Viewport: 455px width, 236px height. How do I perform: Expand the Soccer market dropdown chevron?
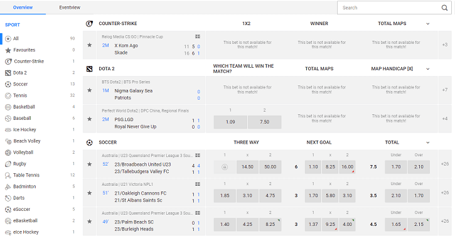[428, 142]
